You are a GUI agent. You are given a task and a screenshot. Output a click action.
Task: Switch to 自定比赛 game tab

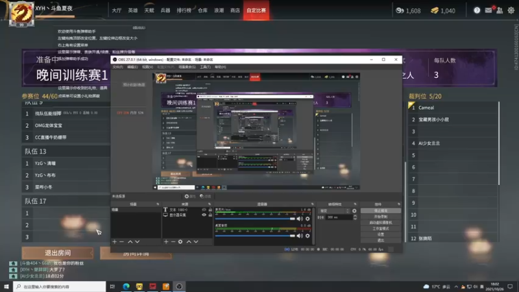(256, 10)
